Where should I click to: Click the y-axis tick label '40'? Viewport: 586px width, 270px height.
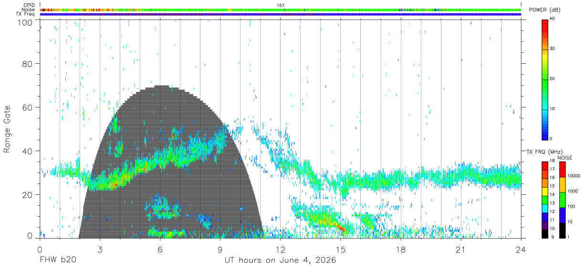[x=27, y=151]
